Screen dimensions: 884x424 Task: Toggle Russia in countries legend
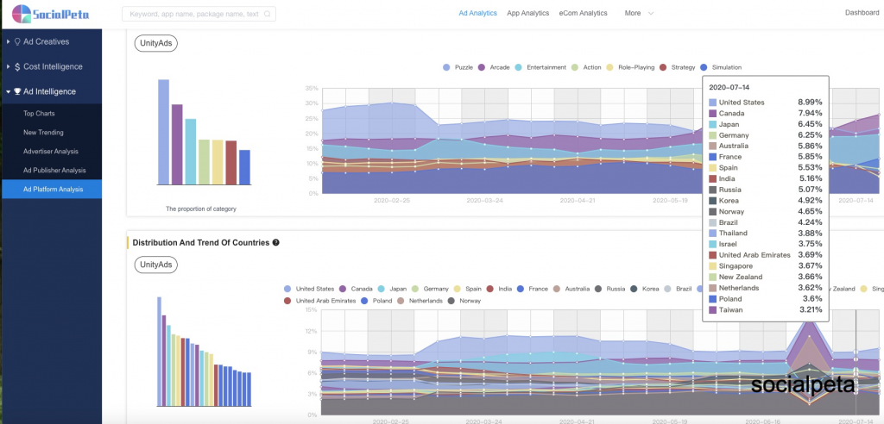click(610, 289)
